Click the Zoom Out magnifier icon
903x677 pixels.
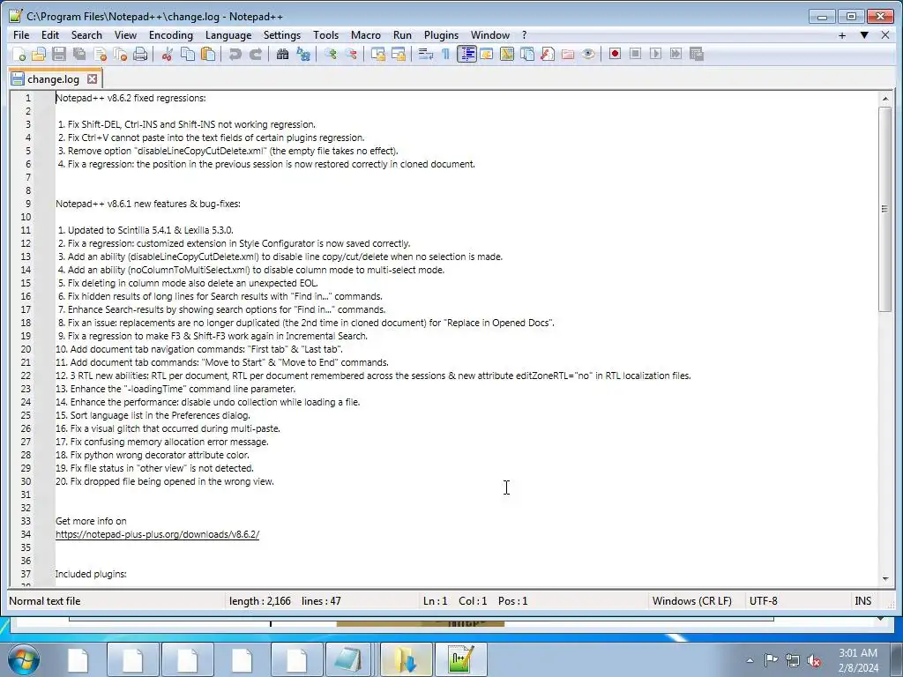tap(351, 54)
